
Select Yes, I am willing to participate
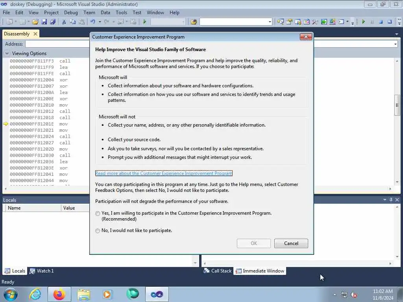tap(98, 214)
